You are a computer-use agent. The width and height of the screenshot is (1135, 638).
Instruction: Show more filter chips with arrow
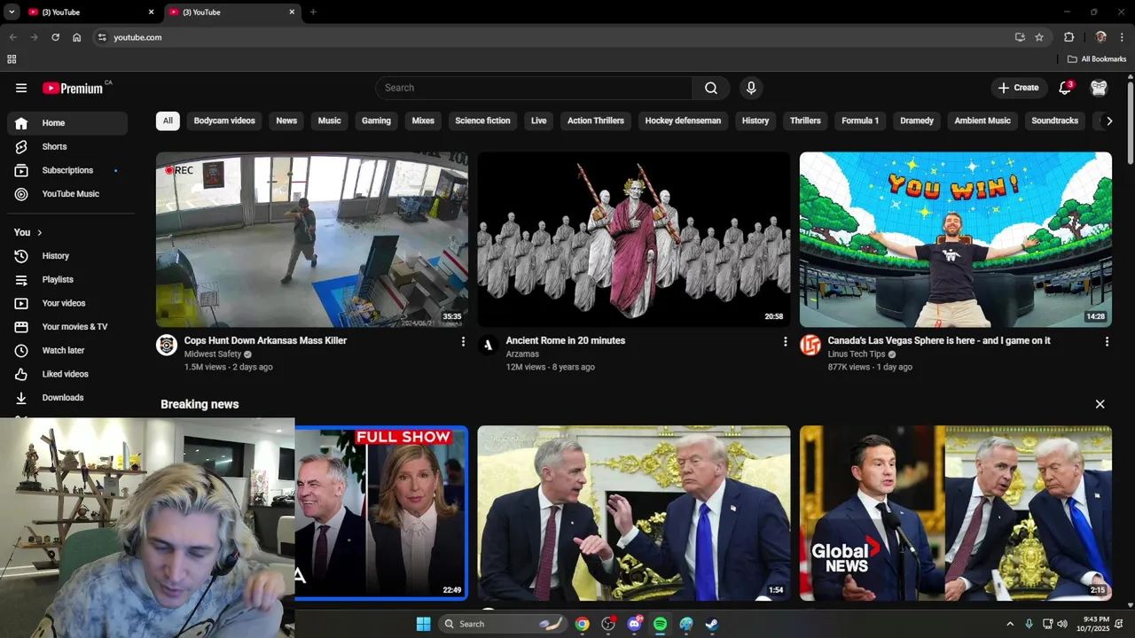[x=1108, y=121]
